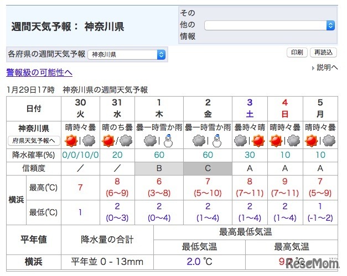Click the sun icon under day 31
Viewport: 347px width, 276px height.
[108, 141]
